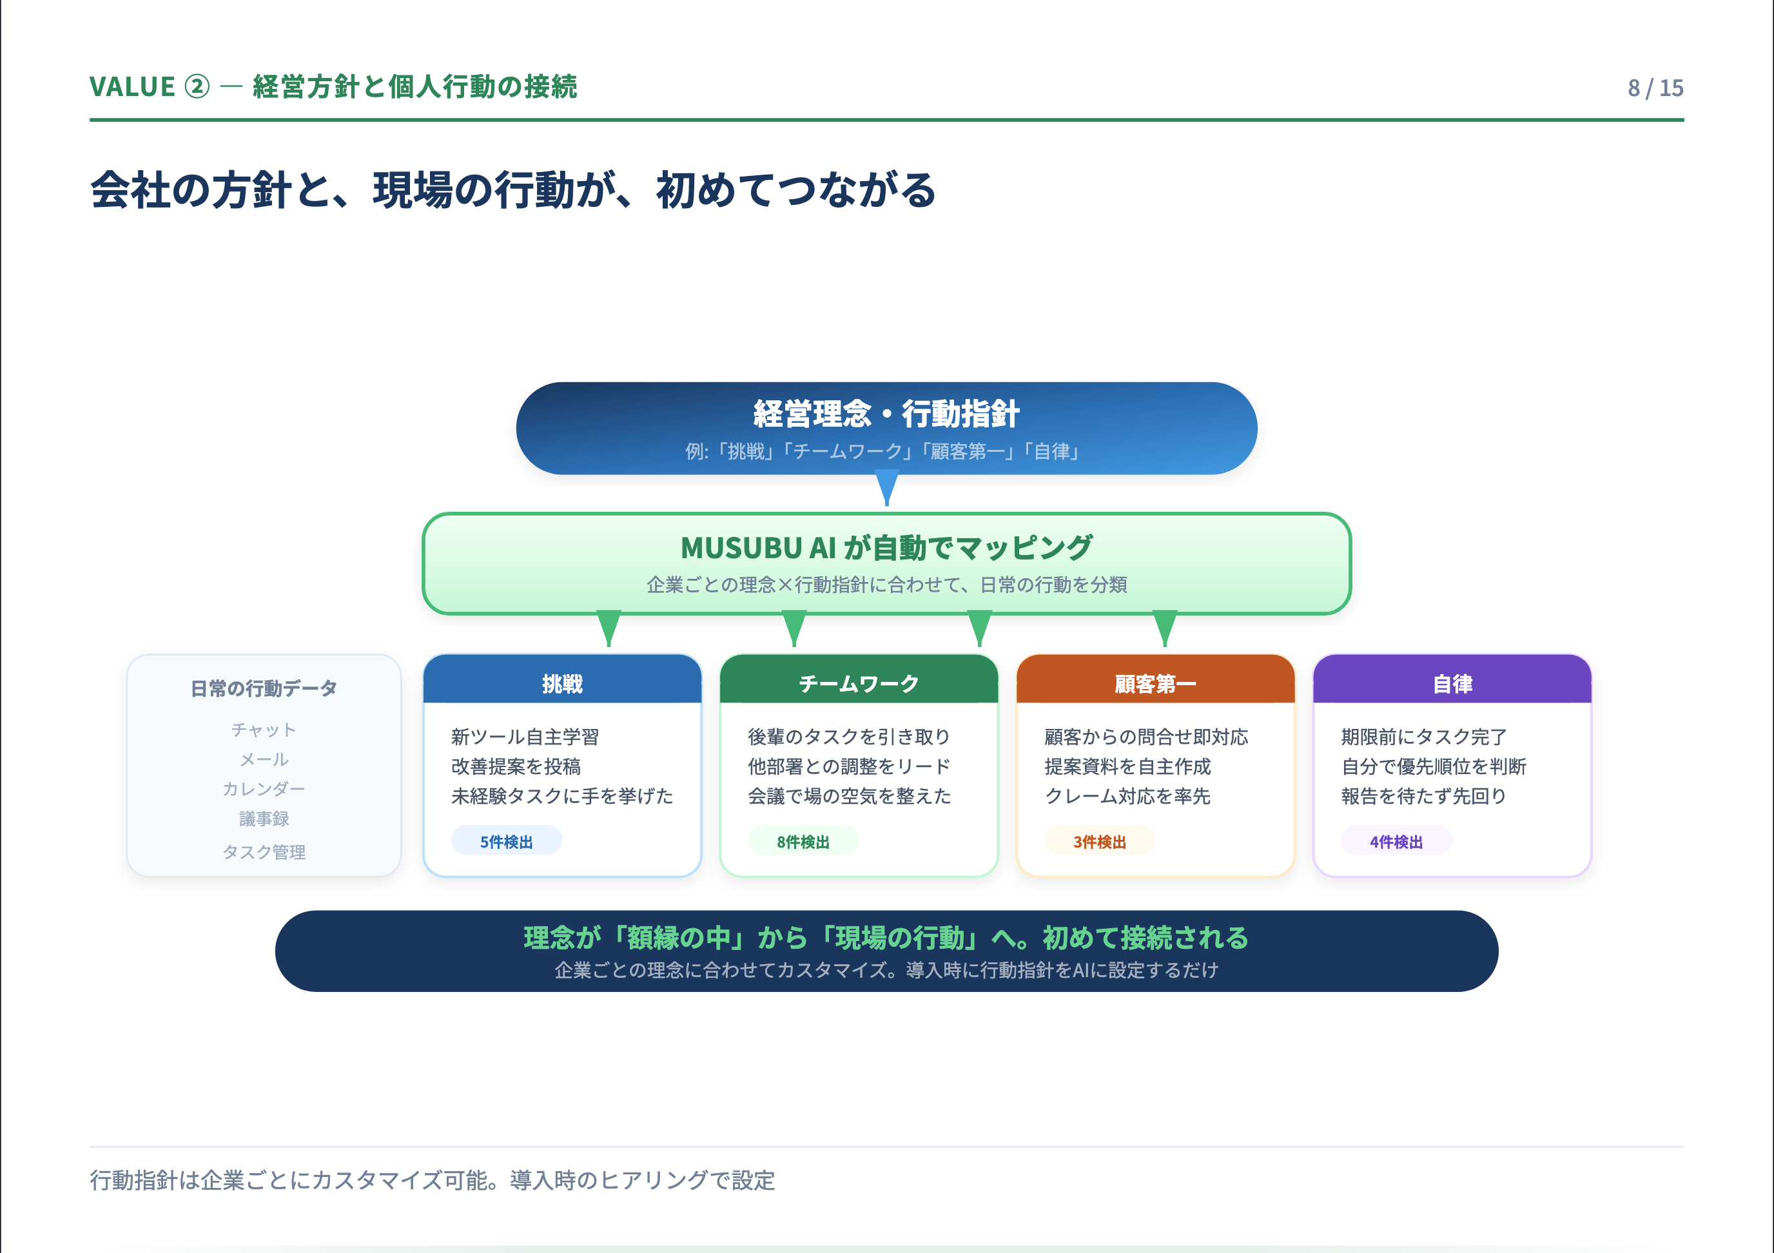Click the チームワーク card header
The height and width of the screenshot is (1253, 1774).
click(x=859, y=682)
